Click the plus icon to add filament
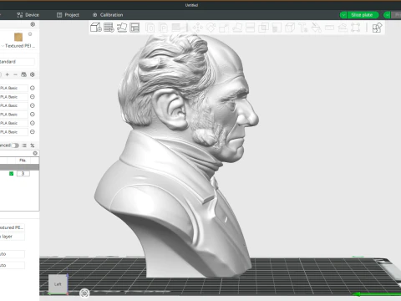Image resolution: width=401 pixels, height=301 pixels. [8, 74]
